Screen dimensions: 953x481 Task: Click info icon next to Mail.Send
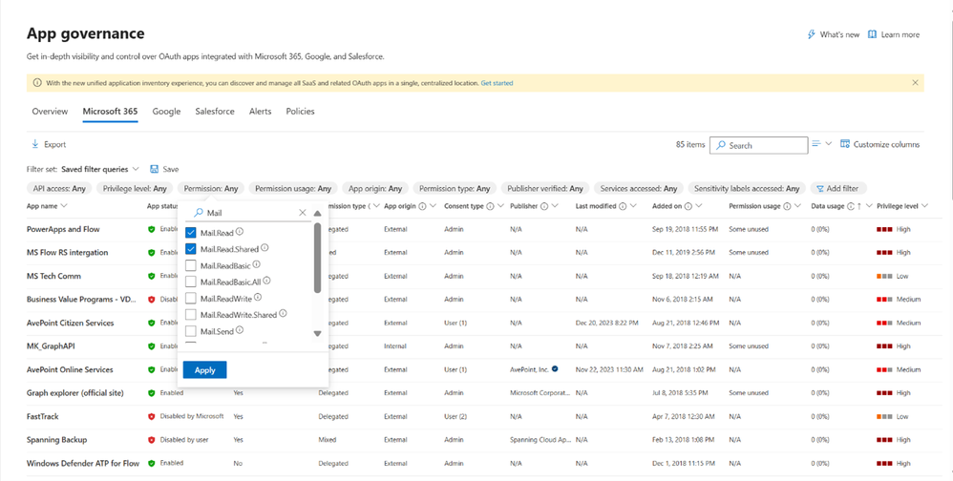point(240,330)
